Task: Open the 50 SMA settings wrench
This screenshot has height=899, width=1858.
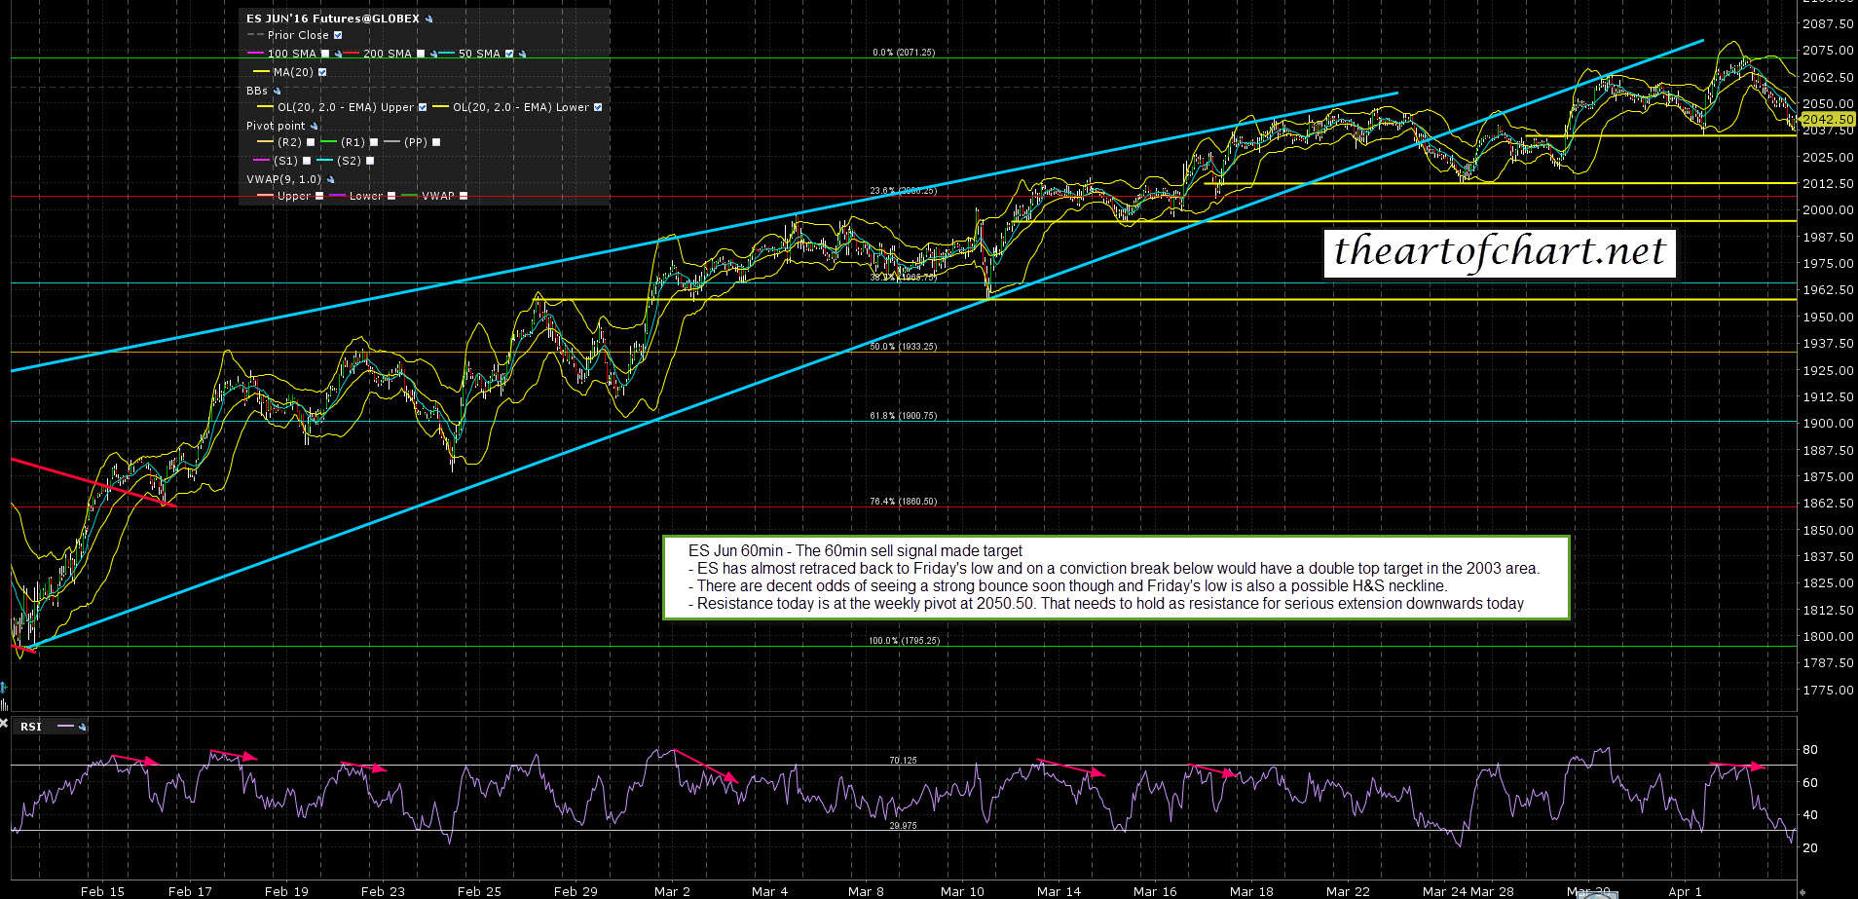Action: (x=523, y=55)
